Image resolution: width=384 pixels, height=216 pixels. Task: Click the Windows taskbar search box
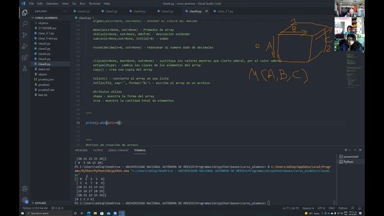(49, 214)
